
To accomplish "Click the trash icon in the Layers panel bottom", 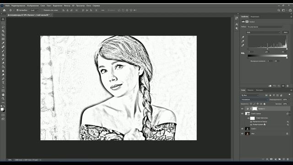I will 288,159.
